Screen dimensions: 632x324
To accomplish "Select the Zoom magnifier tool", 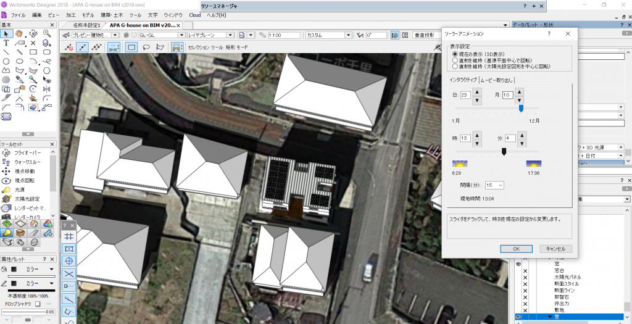I will point(47,33).
